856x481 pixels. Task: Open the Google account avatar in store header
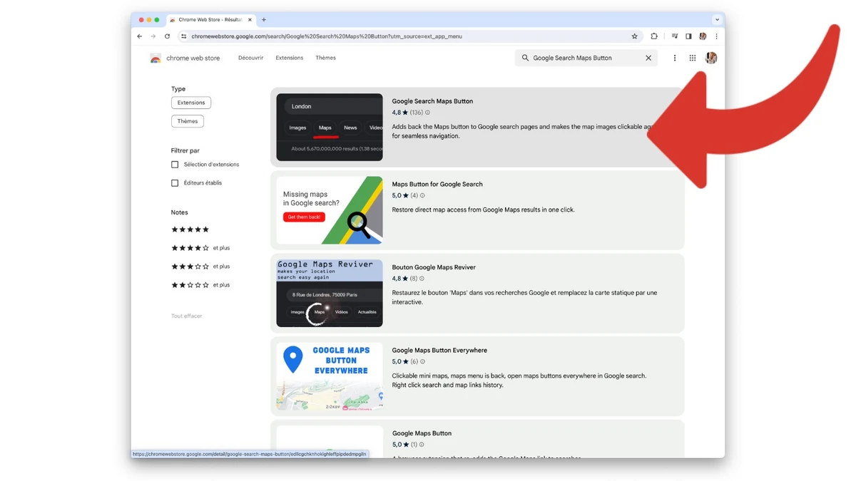(711, 58)
